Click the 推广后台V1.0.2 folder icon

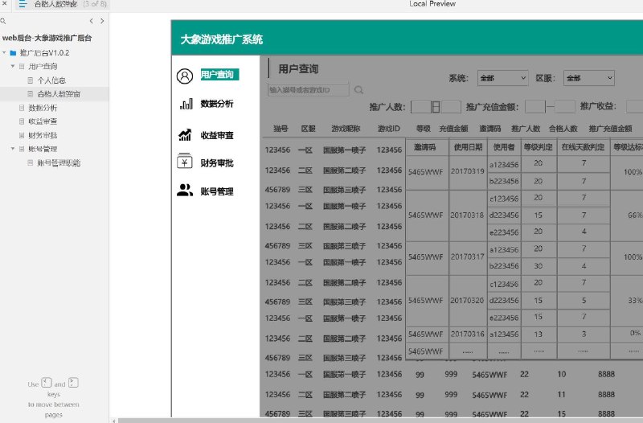tap(13, 52)
